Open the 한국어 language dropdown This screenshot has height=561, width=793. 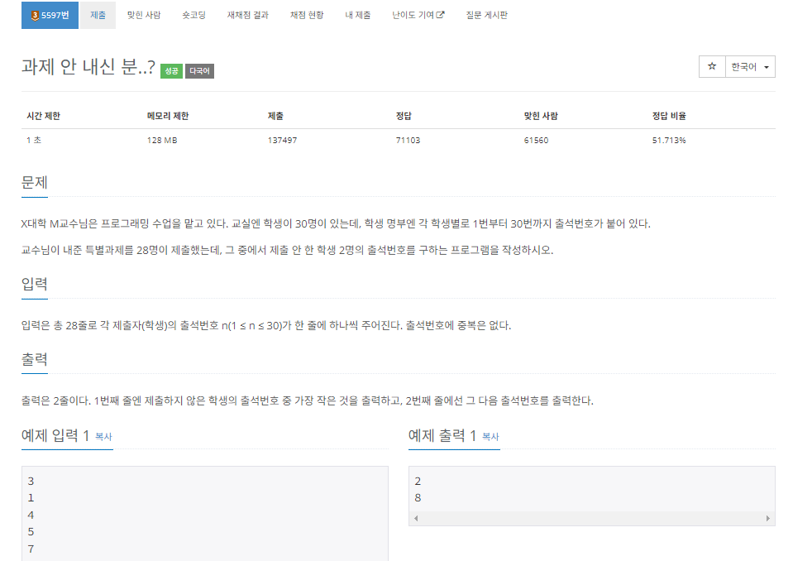(750, 66)
